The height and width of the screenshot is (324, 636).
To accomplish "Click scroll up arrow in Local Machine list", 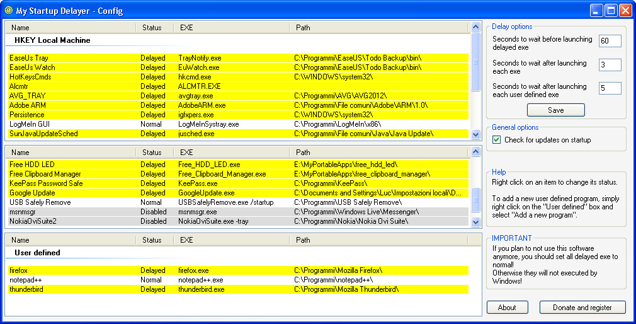I will (x=475, y=27).
